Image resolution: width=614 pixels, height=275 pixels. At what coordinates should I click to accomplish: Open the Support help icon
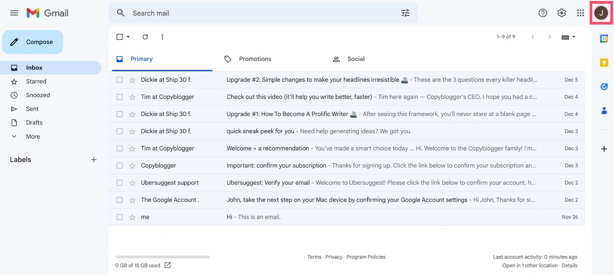point(543,13)
